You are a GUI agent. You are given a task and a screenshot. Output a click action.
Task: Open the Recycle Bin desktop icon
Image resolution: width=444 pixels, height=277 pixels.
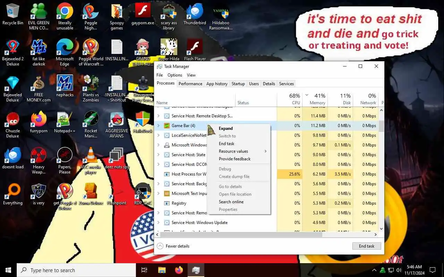pyautogui.click(x=13, y=15)
